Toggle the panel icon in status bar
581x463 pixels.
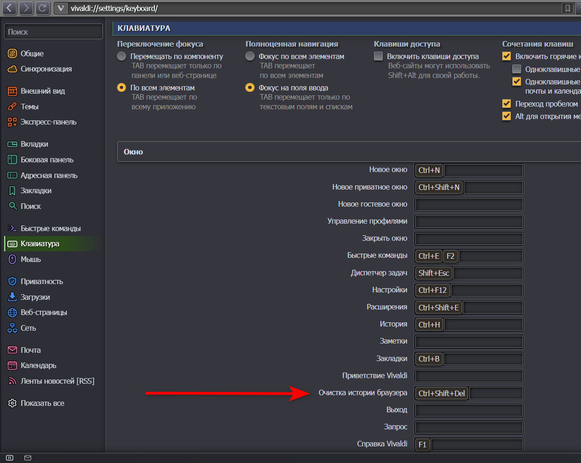click(x=10, y=458)
